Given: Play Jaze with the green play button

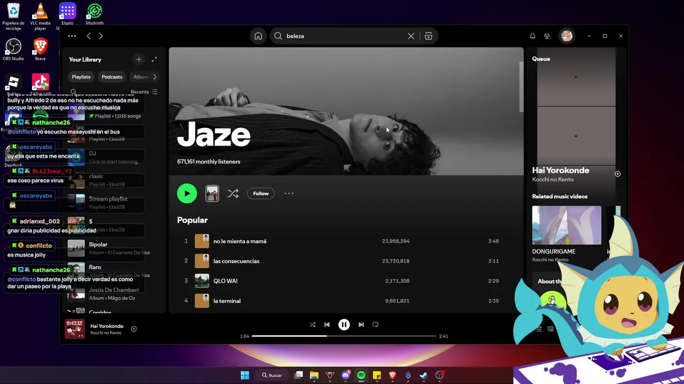Looking at the screenshot, I should point(187,193).
